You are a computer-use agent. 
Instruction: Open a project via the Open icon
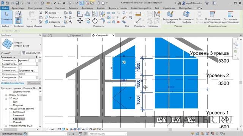tap(13, 3)
